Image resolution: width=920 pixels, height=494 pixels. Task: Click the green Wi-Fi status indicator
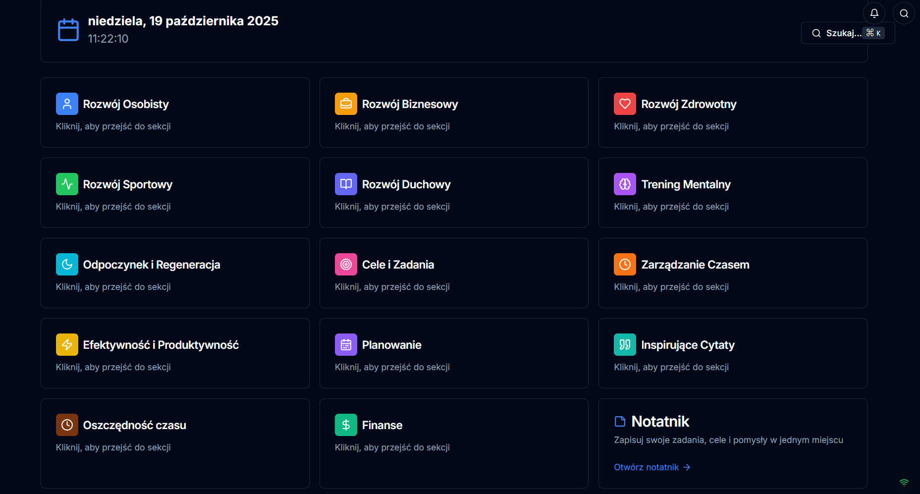[x=904, y=483]
